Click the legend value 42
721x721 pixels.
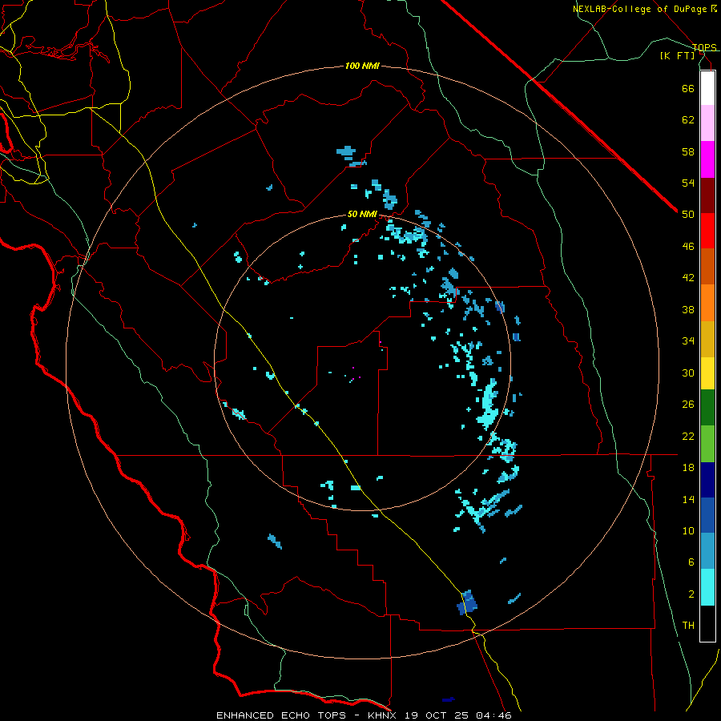pos(688,278)
